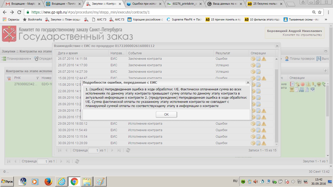This screenshot has height=187, width=333.
Task: Go to next page in main grid pager
Action: 61,161
